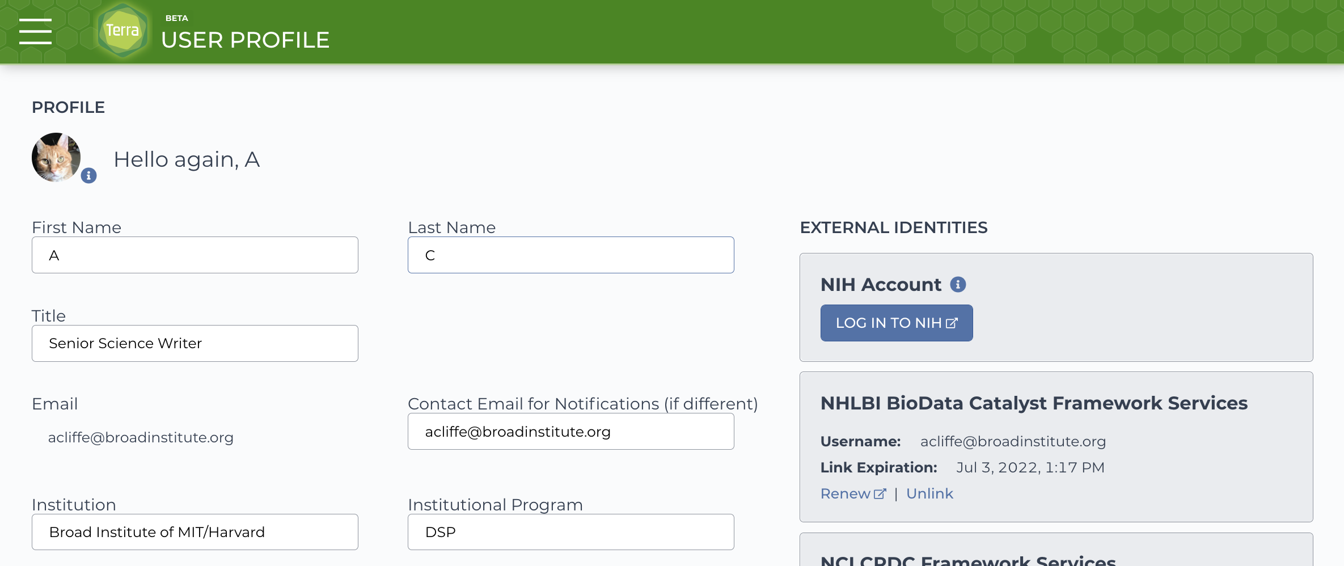Click the USER PROFILE header title

246,40
